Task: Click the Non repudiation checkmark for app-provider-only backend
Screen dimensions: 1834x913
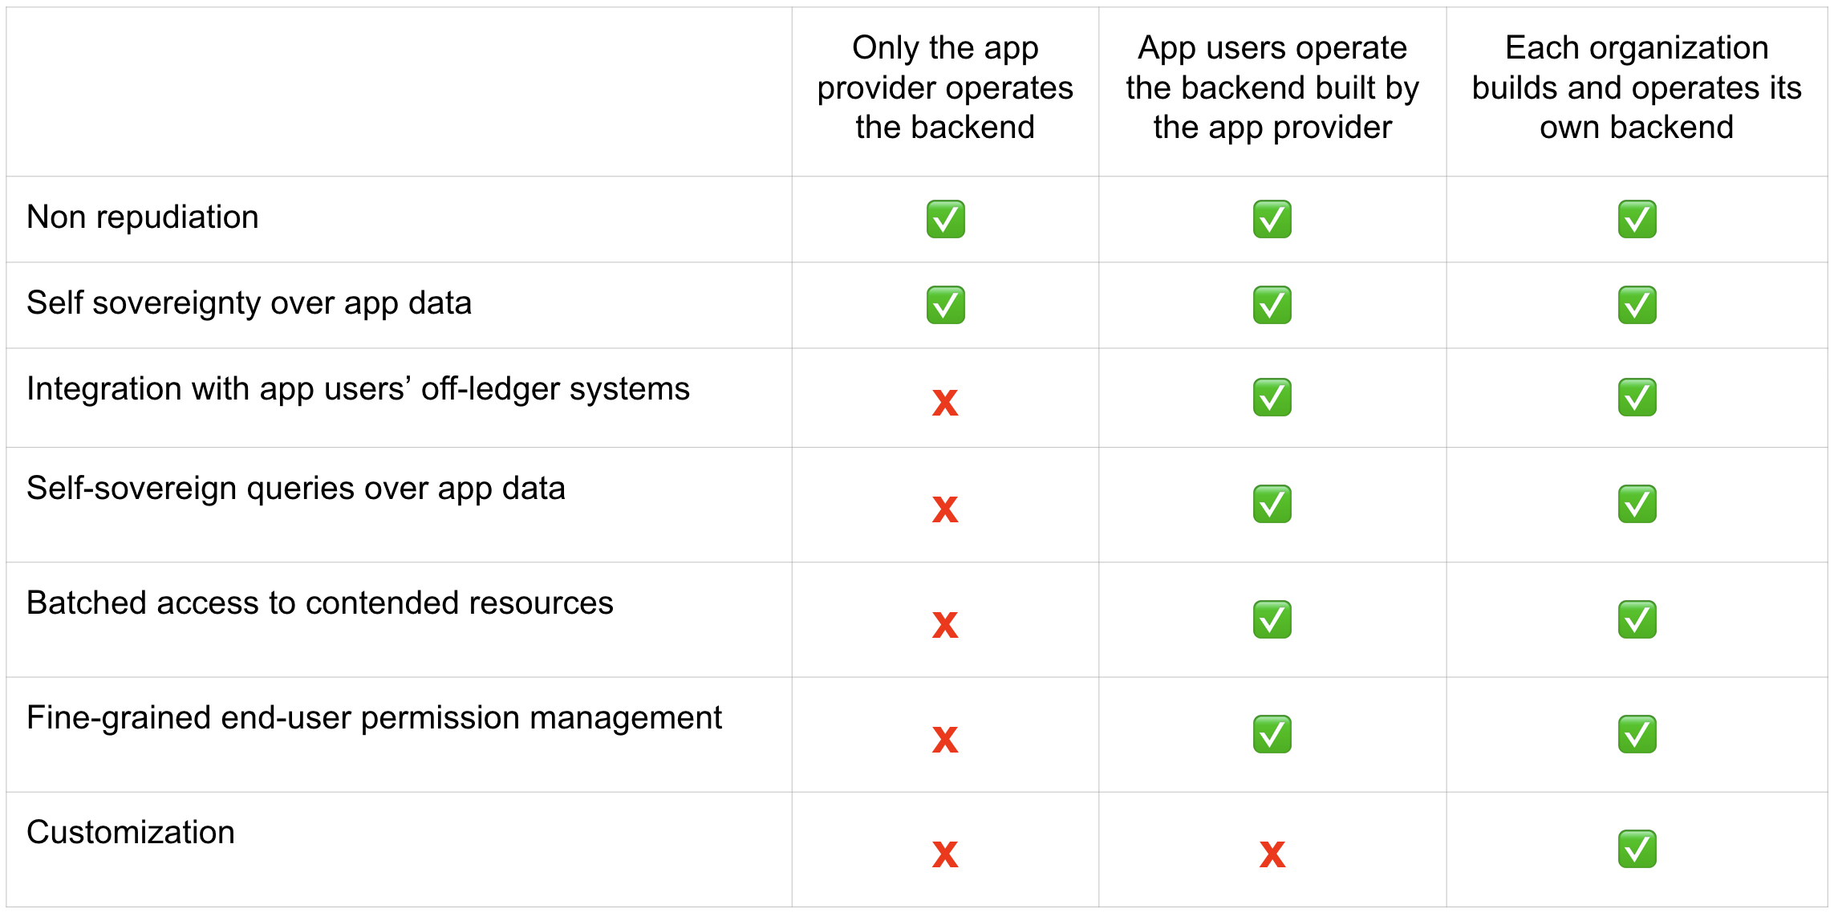Action: pyautogui.click(x=945, y=219)
